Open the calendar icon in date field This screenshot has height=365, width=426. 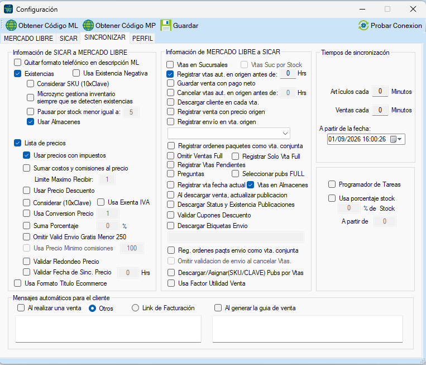click(393, 139)
